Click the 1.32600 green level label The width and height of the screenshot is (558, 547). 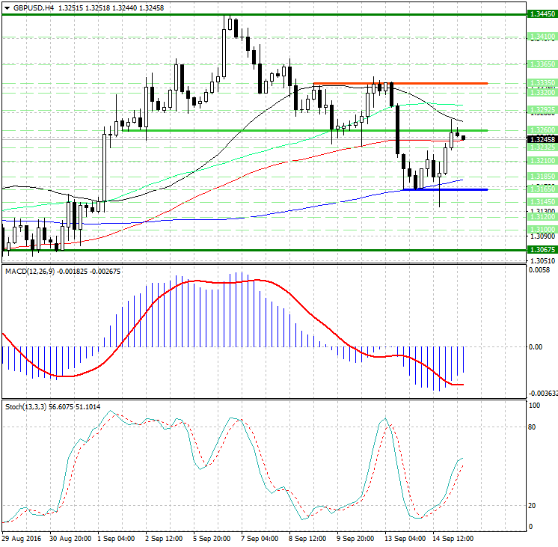[x=541, y=130]
